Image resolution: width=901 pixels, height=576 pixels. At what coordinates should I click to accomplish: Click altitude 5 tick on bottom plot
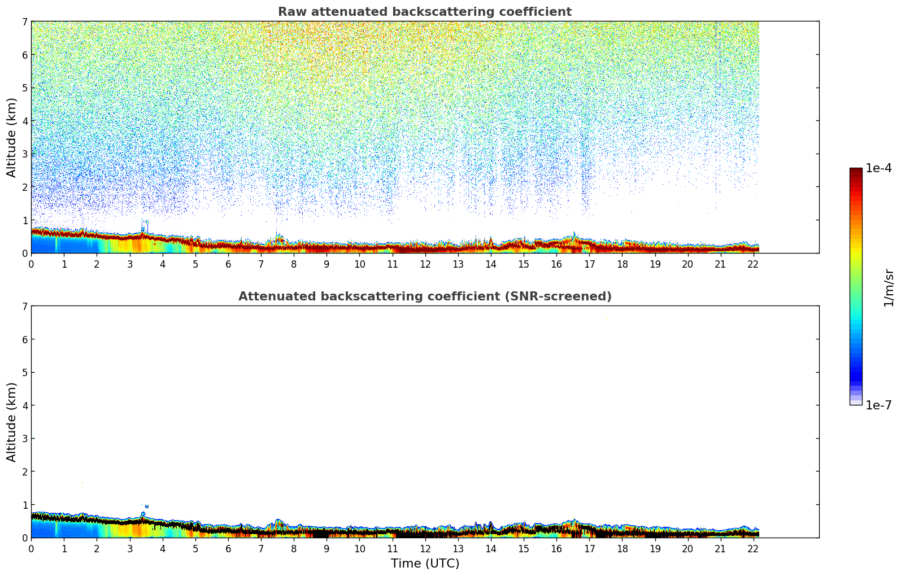tap(25, 373)
